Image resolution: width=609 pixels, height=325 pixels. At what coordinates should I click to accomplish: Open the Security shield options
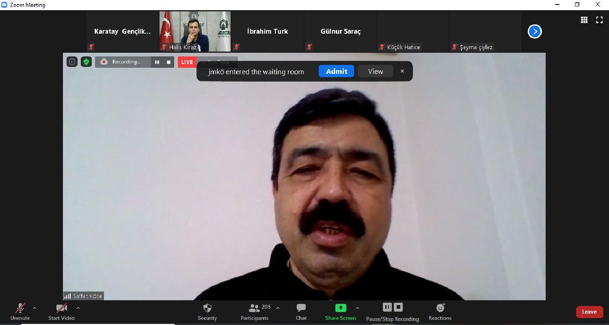pos(207,312)
